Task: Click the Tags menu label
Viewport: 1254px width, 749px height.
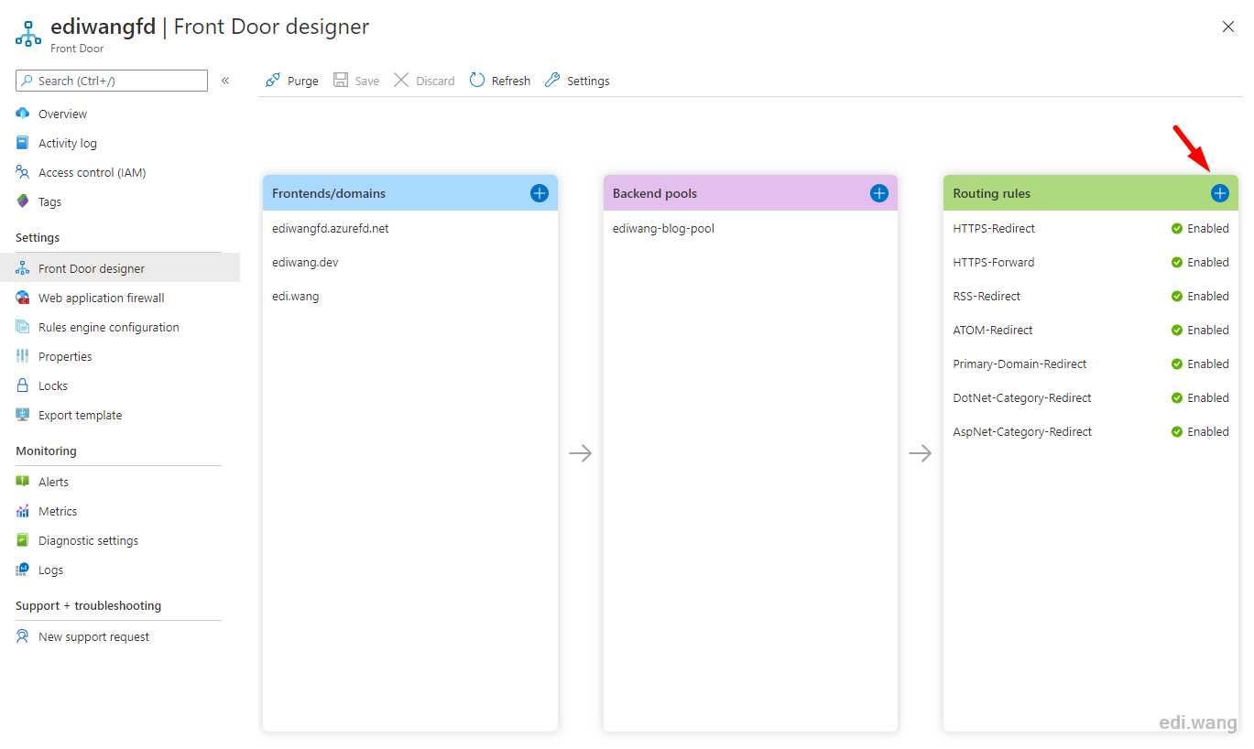Action: [x=50, y=201]
